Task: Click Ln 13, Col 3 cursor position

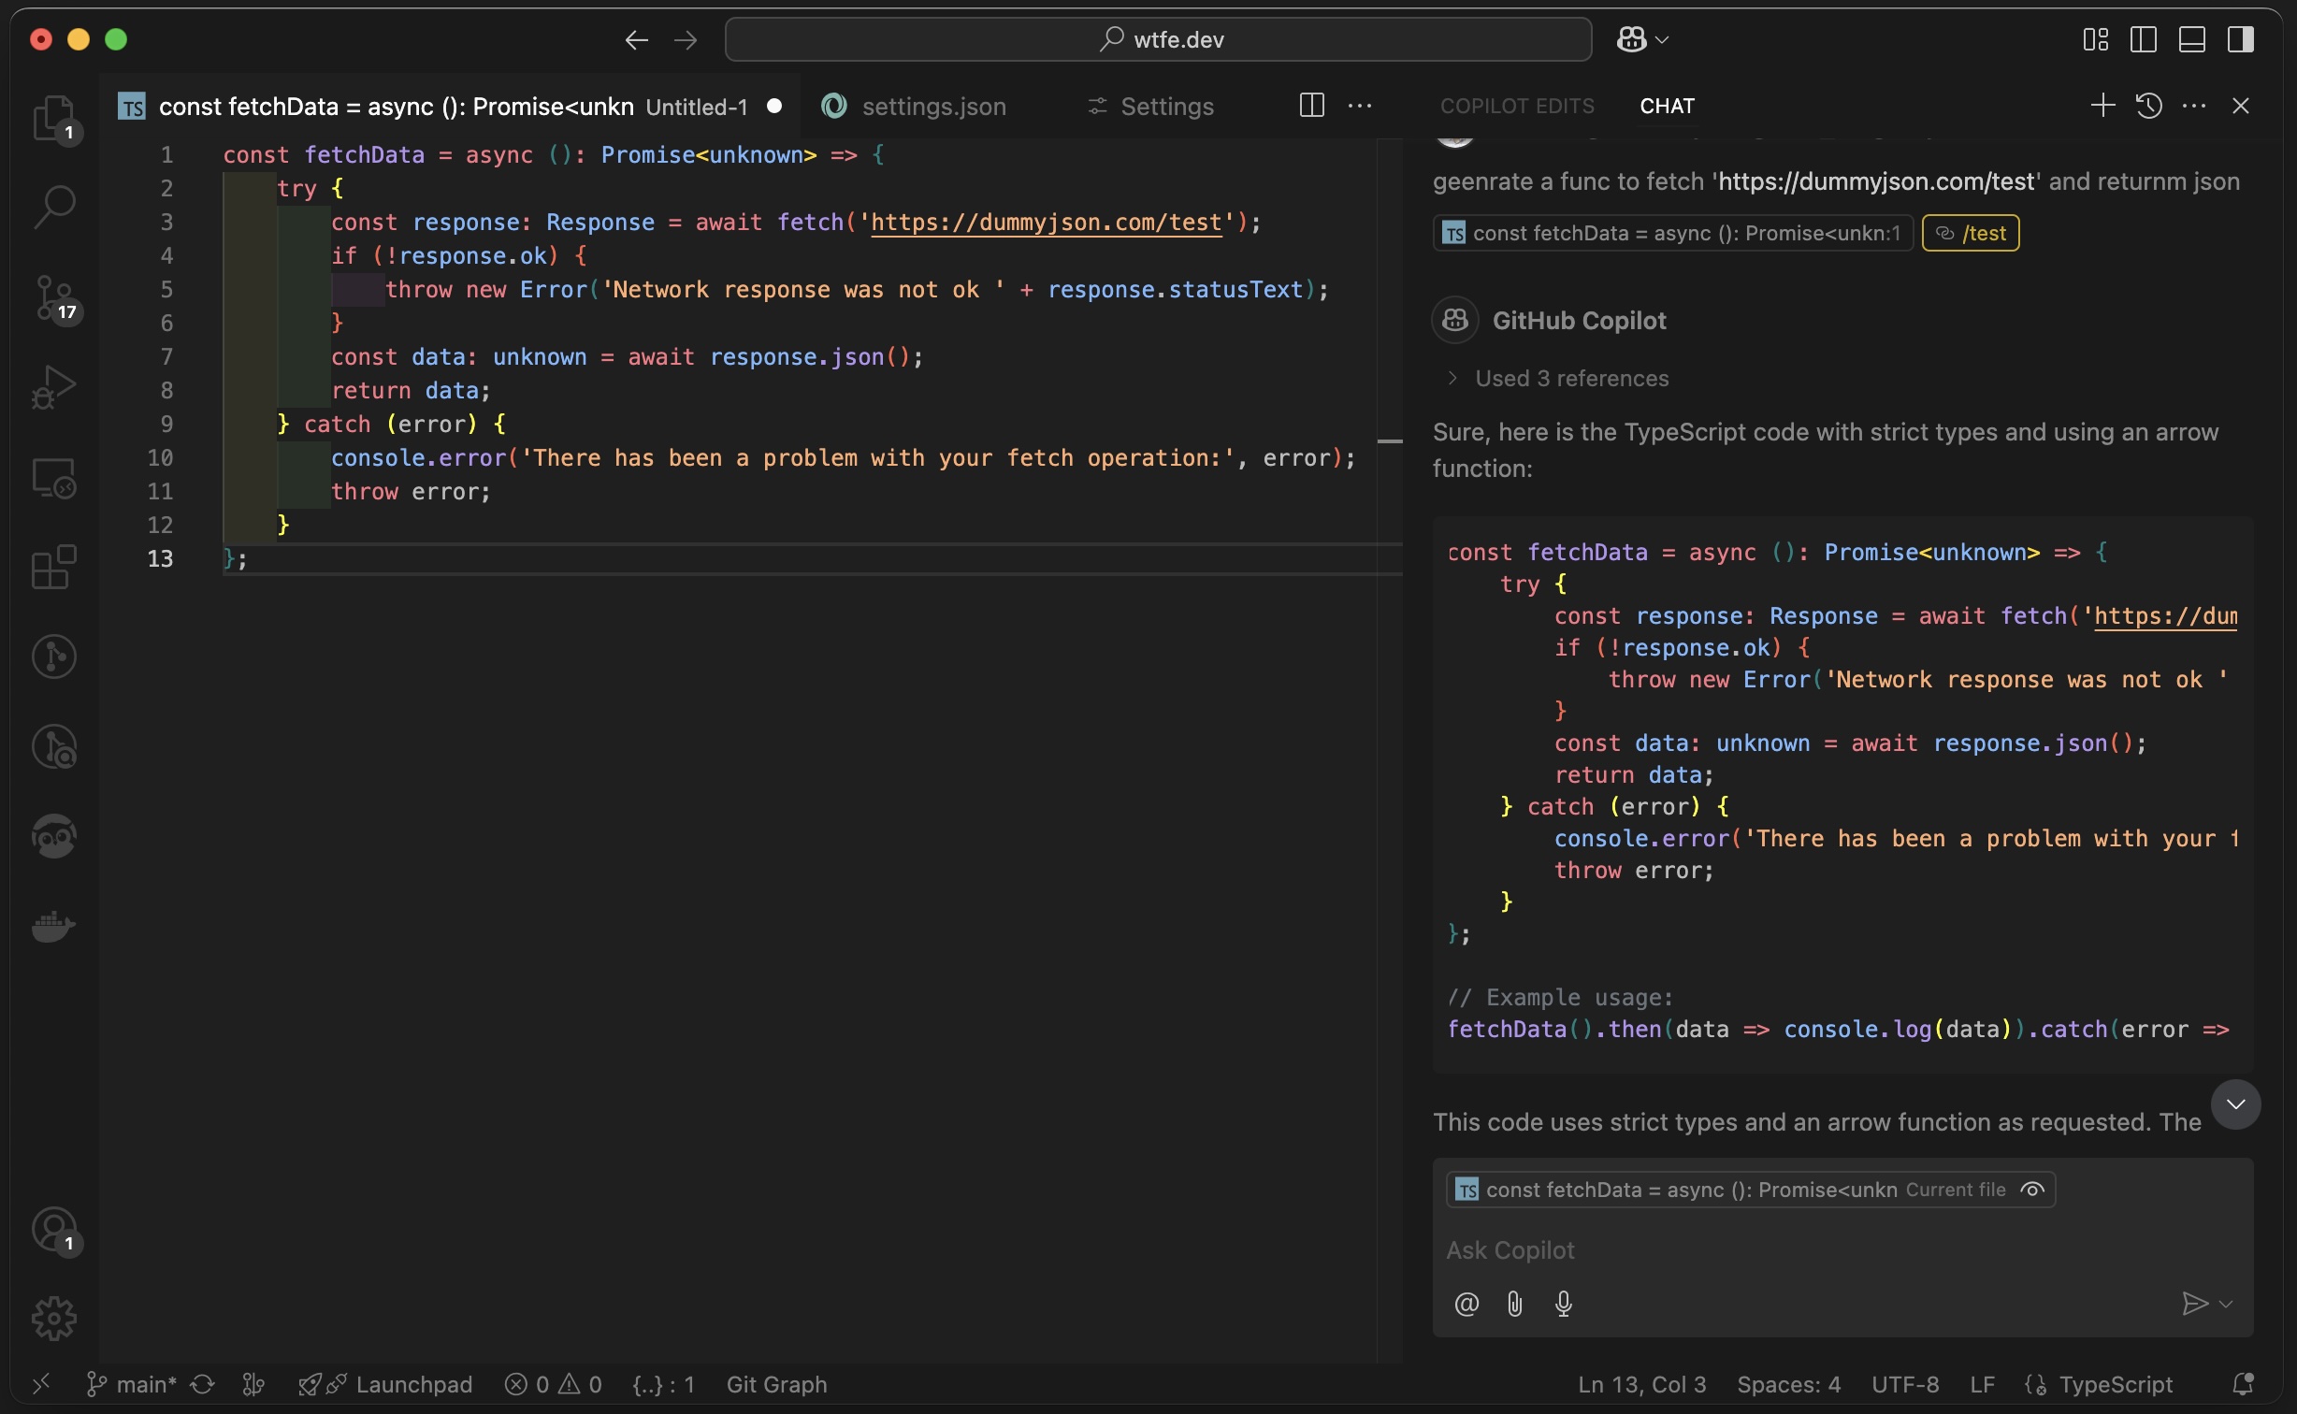Action: (x=1641, y=1384)
